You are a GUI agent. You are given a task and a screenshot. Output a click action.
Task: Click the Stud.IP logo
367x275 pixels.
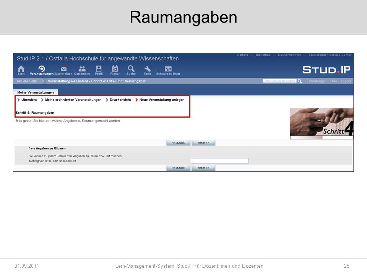click(326, 70)
